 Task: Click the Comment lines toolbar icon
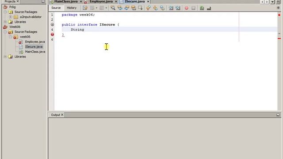click(202, 8)
